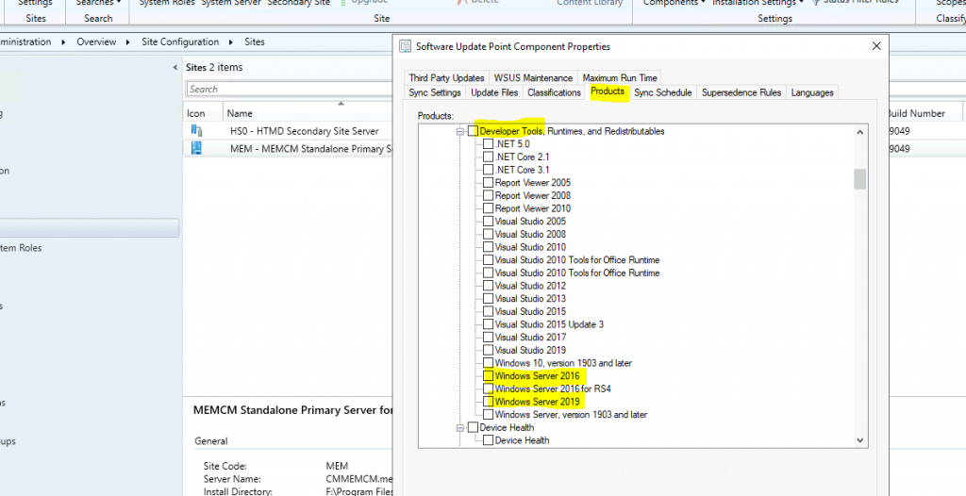Check the Visual Studio 2015 box without Update 3

coord(488,312)
